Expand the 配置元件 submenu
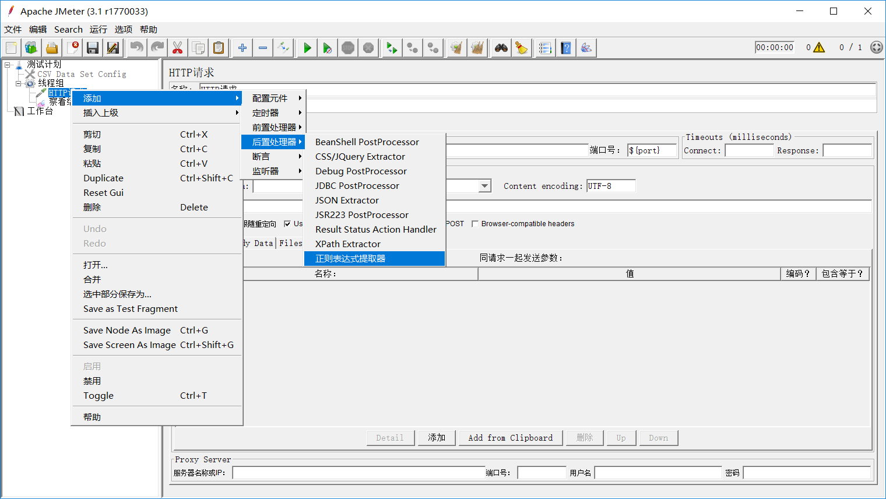Image resolution: width=886 pixels, height=499 pixels. [x=274, y=99]
